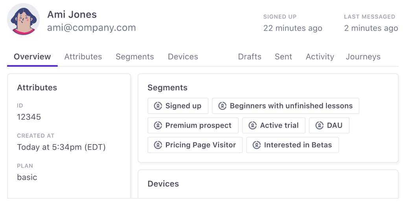
Task: Open the Journeys tab
Action: pos(363,57)
